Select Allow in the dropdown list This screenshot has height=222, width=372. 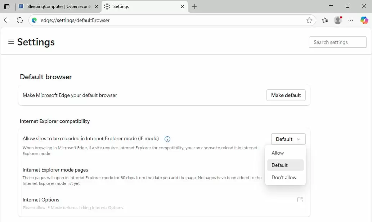point(278,153)
